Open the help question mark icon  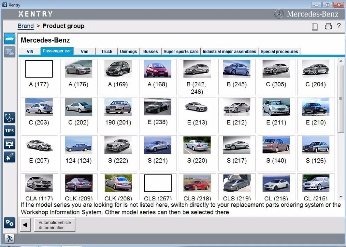[x=339, y=26]
